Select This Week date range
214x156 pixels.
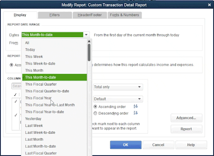[54, 56]
